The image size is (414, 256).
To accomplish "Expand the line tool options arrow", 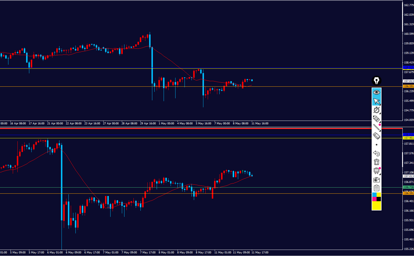I will (x=380, y=130).
